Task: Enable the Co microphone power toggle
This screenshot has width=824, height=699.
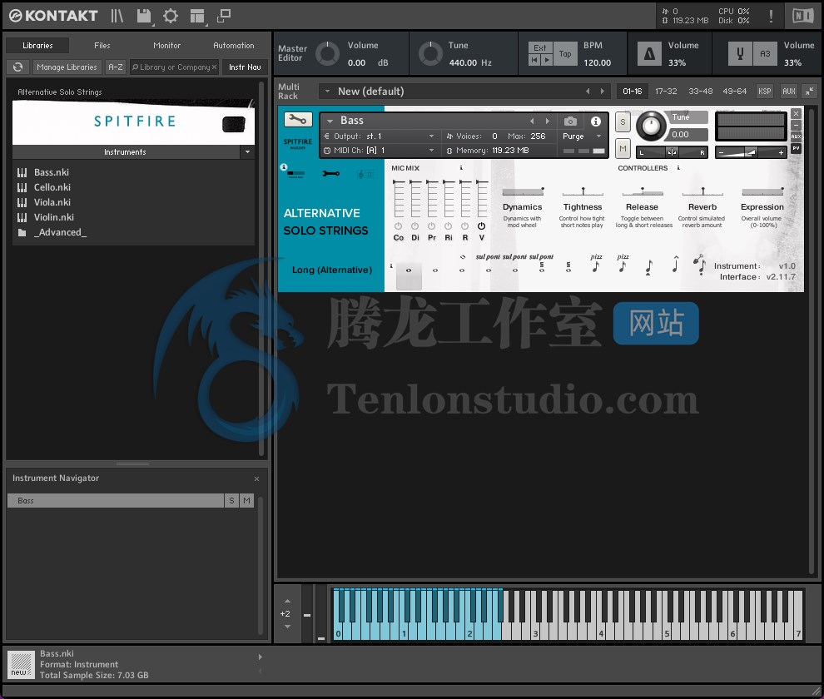Action: tap(399, 226)
